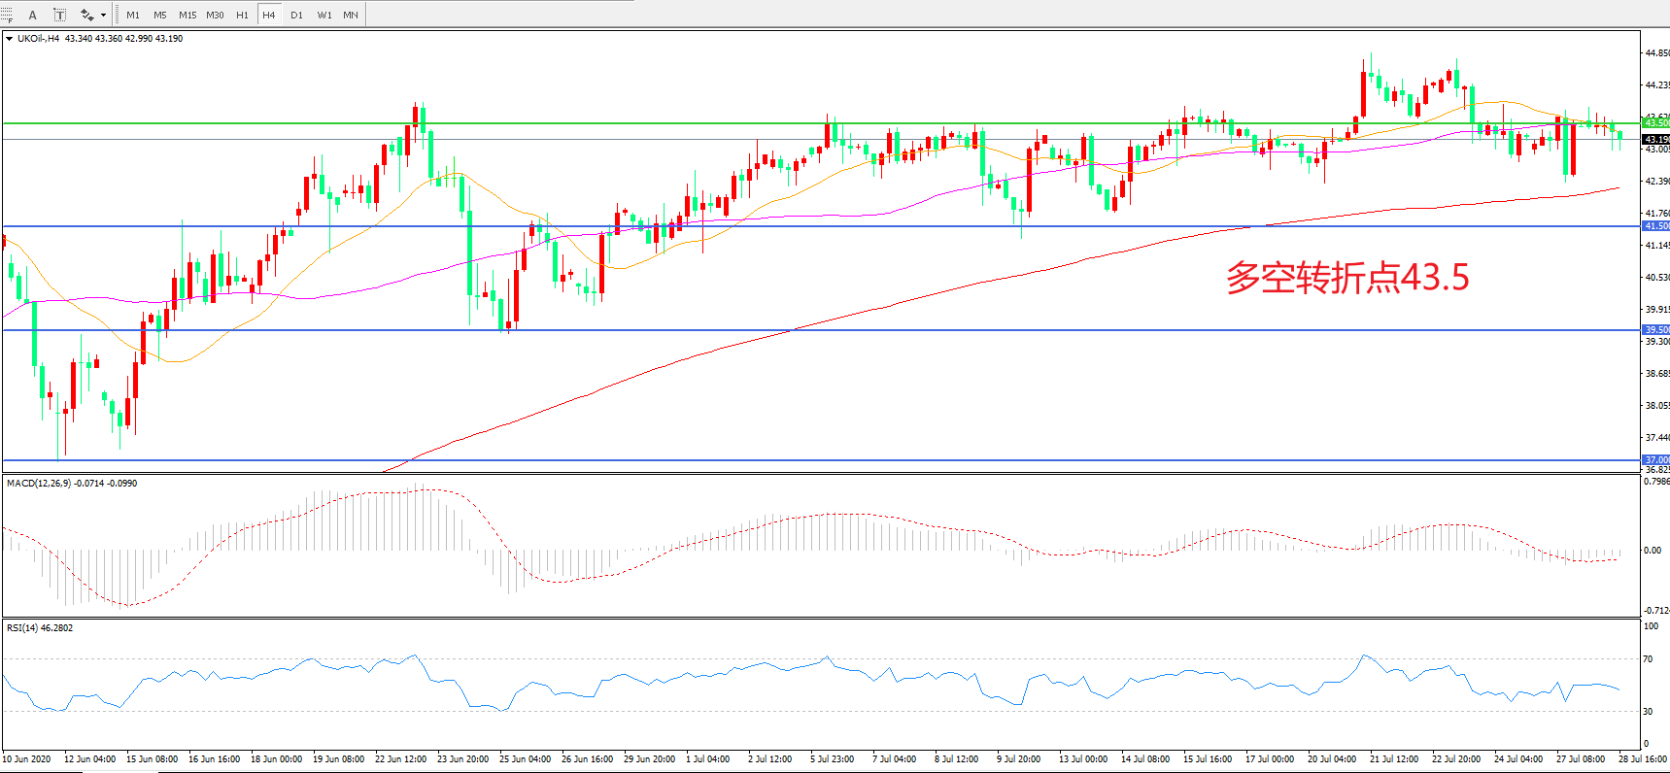Screen dimensions: 1670x773
Task: Click the active H4 timeframe button
Action: [269, 15]
